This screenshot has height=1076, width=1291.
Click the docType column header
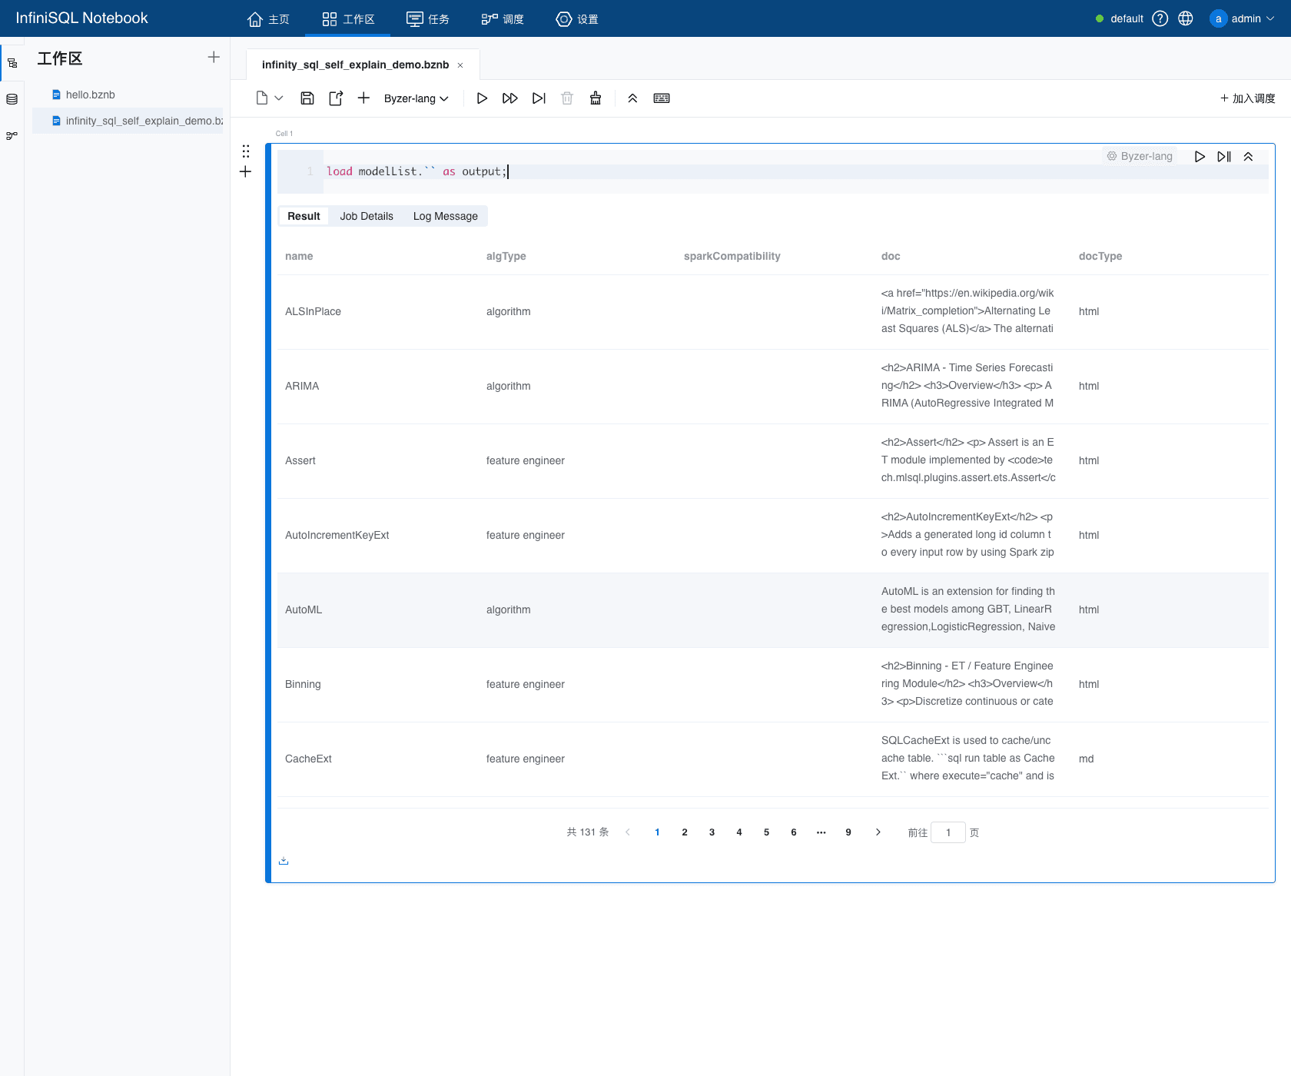click(1100, 256)
